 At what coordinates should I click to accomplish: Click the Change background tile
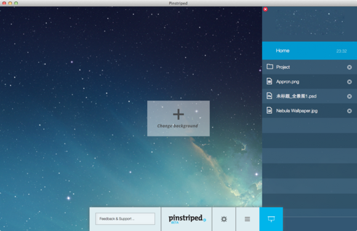tap(178, 119)
